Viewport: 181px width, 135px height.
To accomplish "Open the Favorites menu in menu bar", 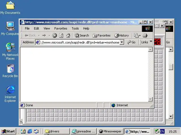I will click(x=61, y=28).
